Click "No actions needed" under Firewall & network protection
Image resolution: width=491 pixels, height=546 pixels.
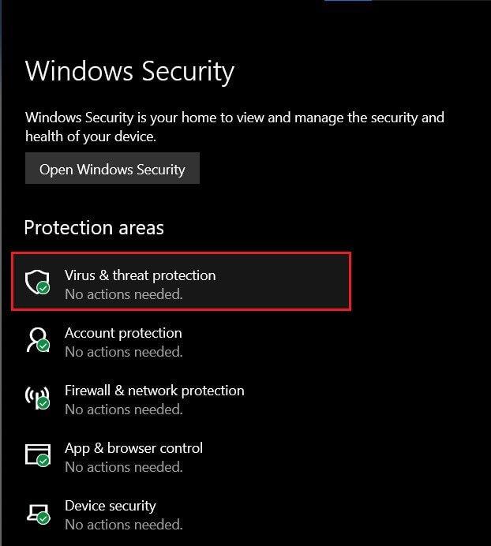coord(123,409)
